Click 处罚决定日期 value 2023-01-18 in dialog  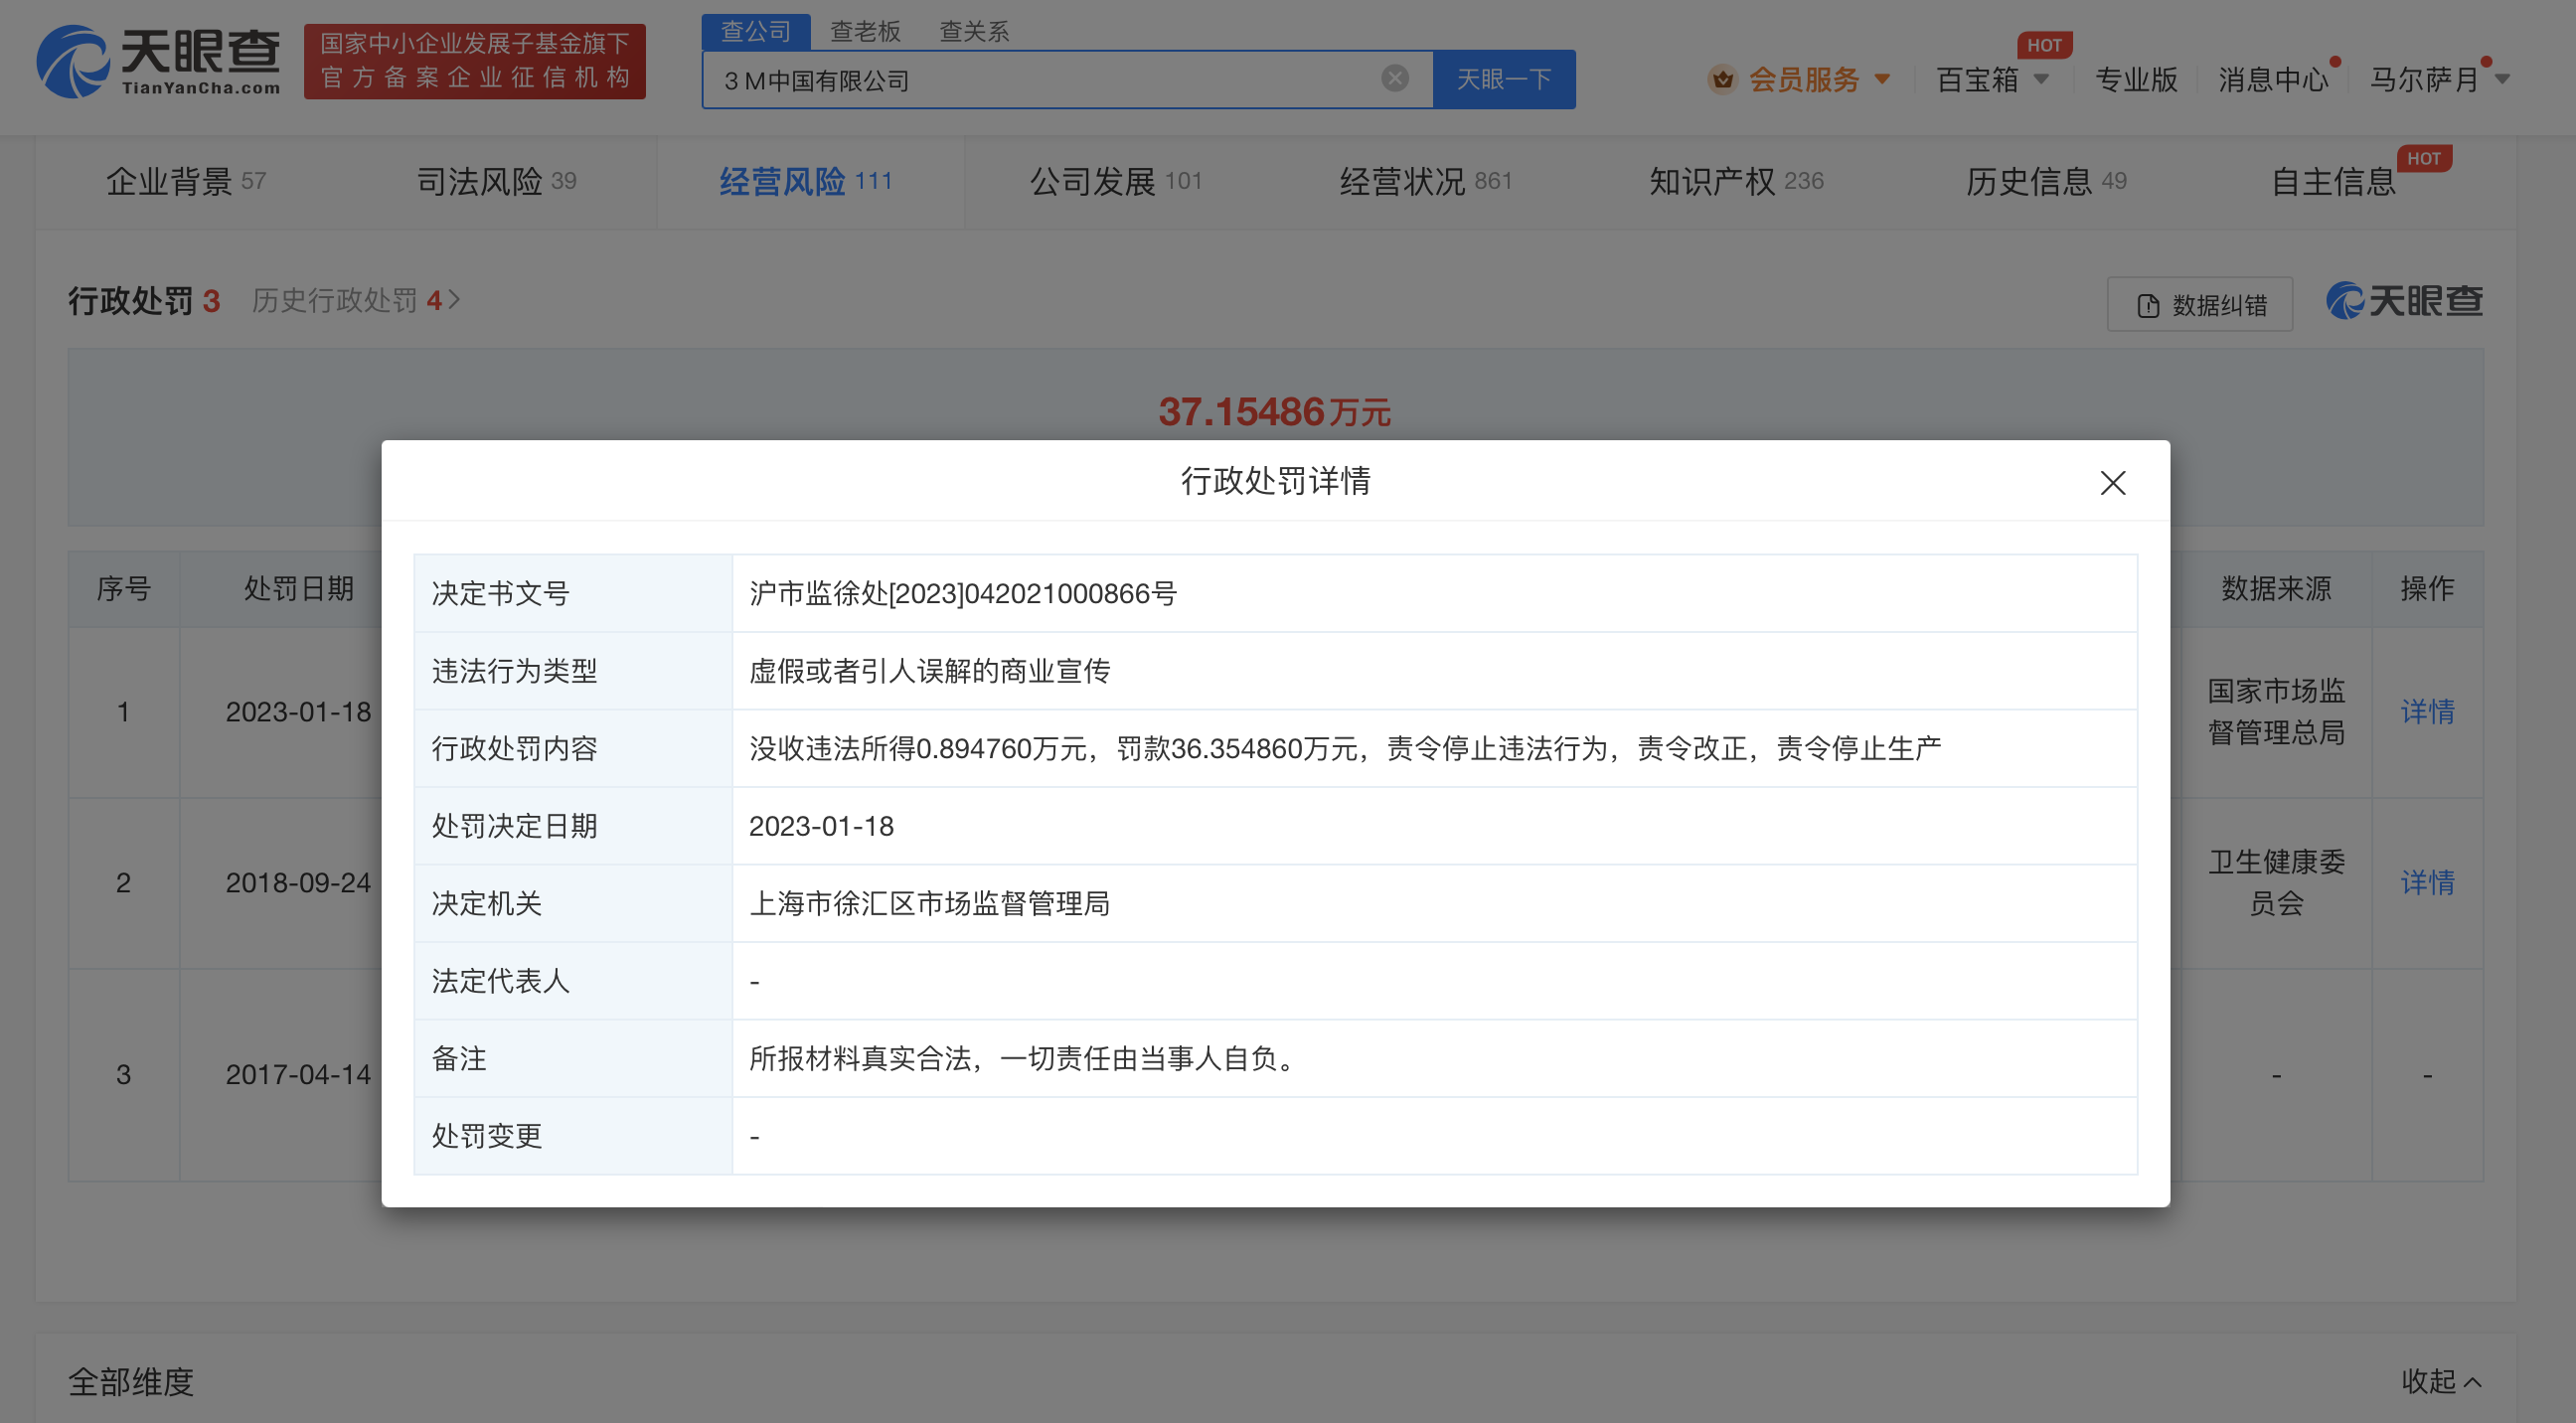pos(821,825)
